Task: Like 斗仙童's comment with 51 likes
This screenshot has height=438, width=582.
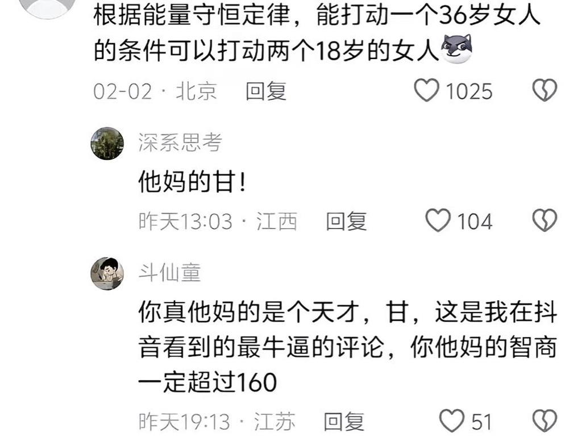Action: tap(452, 421)
